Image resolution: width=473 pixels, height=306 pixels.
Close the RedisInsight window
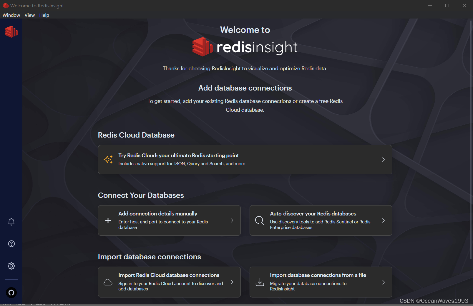tap(464, 6)
